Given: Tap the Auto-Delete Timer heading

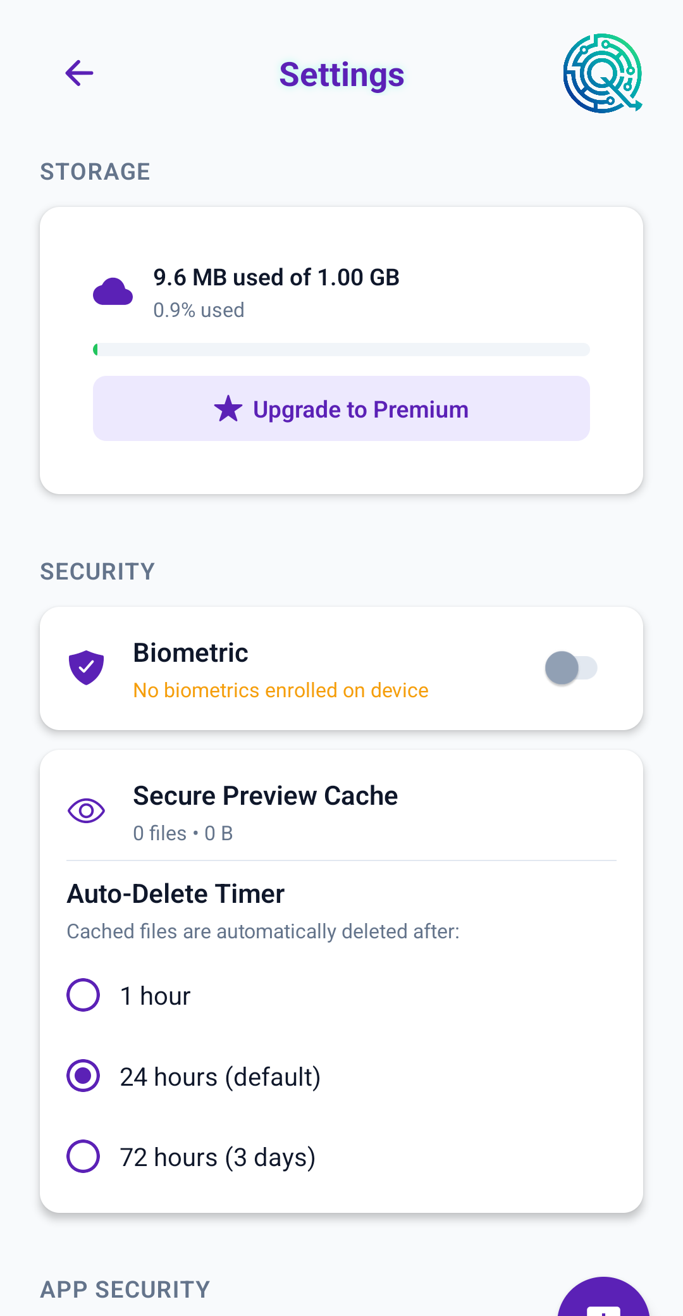Looking at the screenshot, I should (176, 894).
